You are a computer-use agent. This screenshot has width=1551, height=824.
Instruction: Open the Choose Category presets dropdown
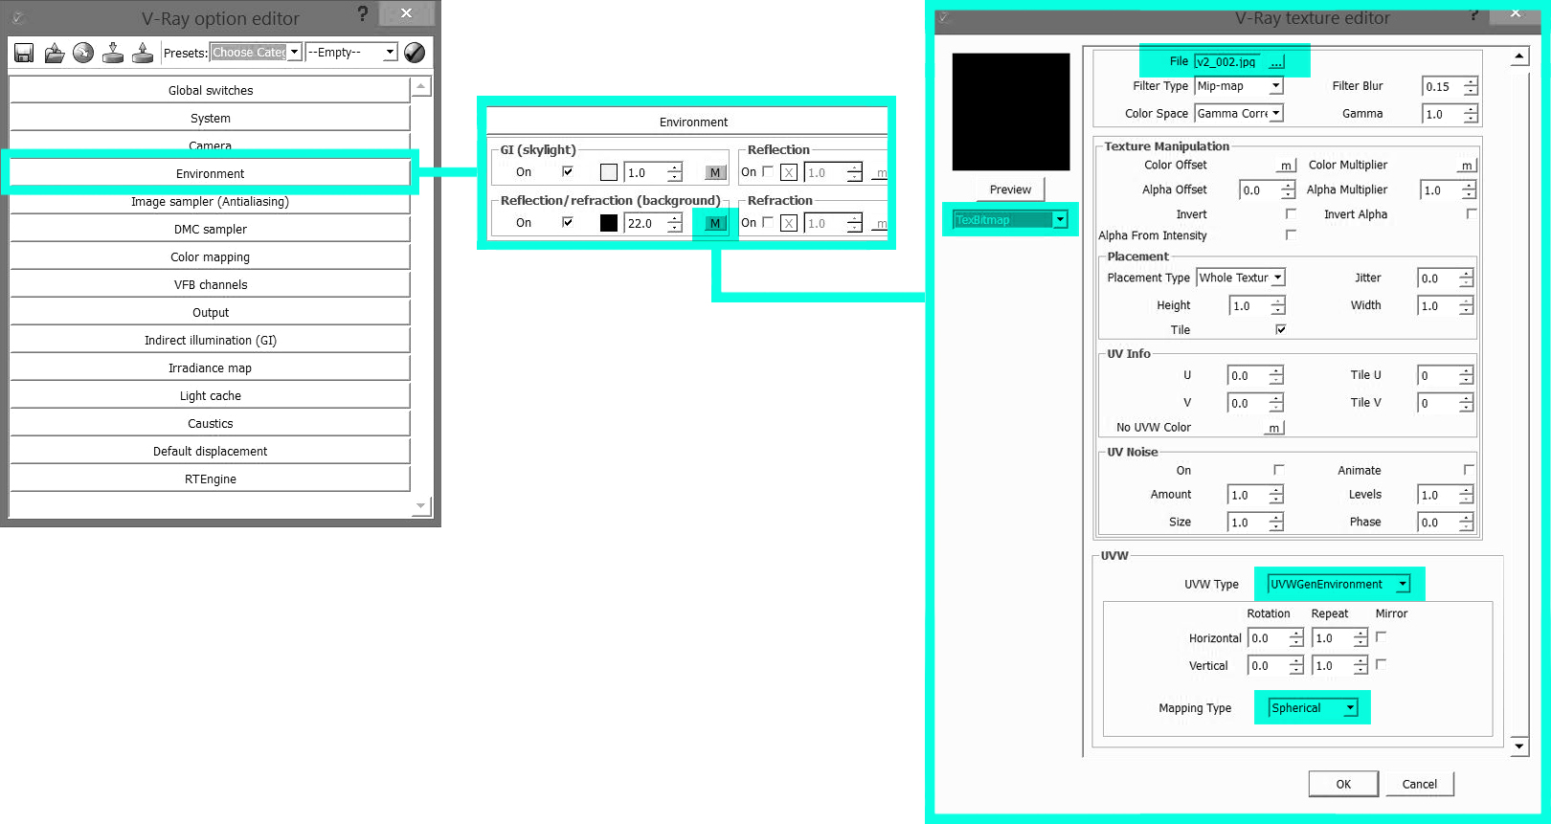pos(257,53)
